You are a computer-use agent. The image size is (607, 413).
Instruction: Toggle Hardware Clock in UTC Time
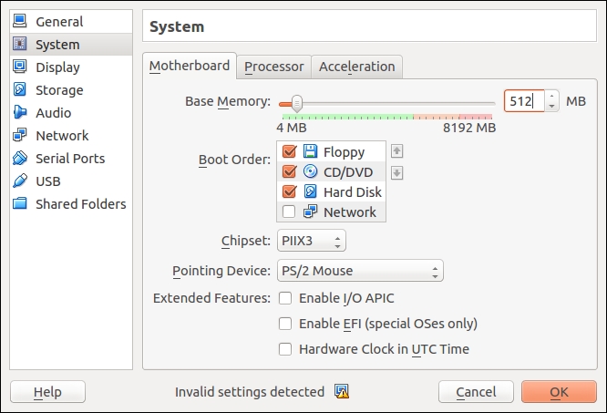(285, 349)
